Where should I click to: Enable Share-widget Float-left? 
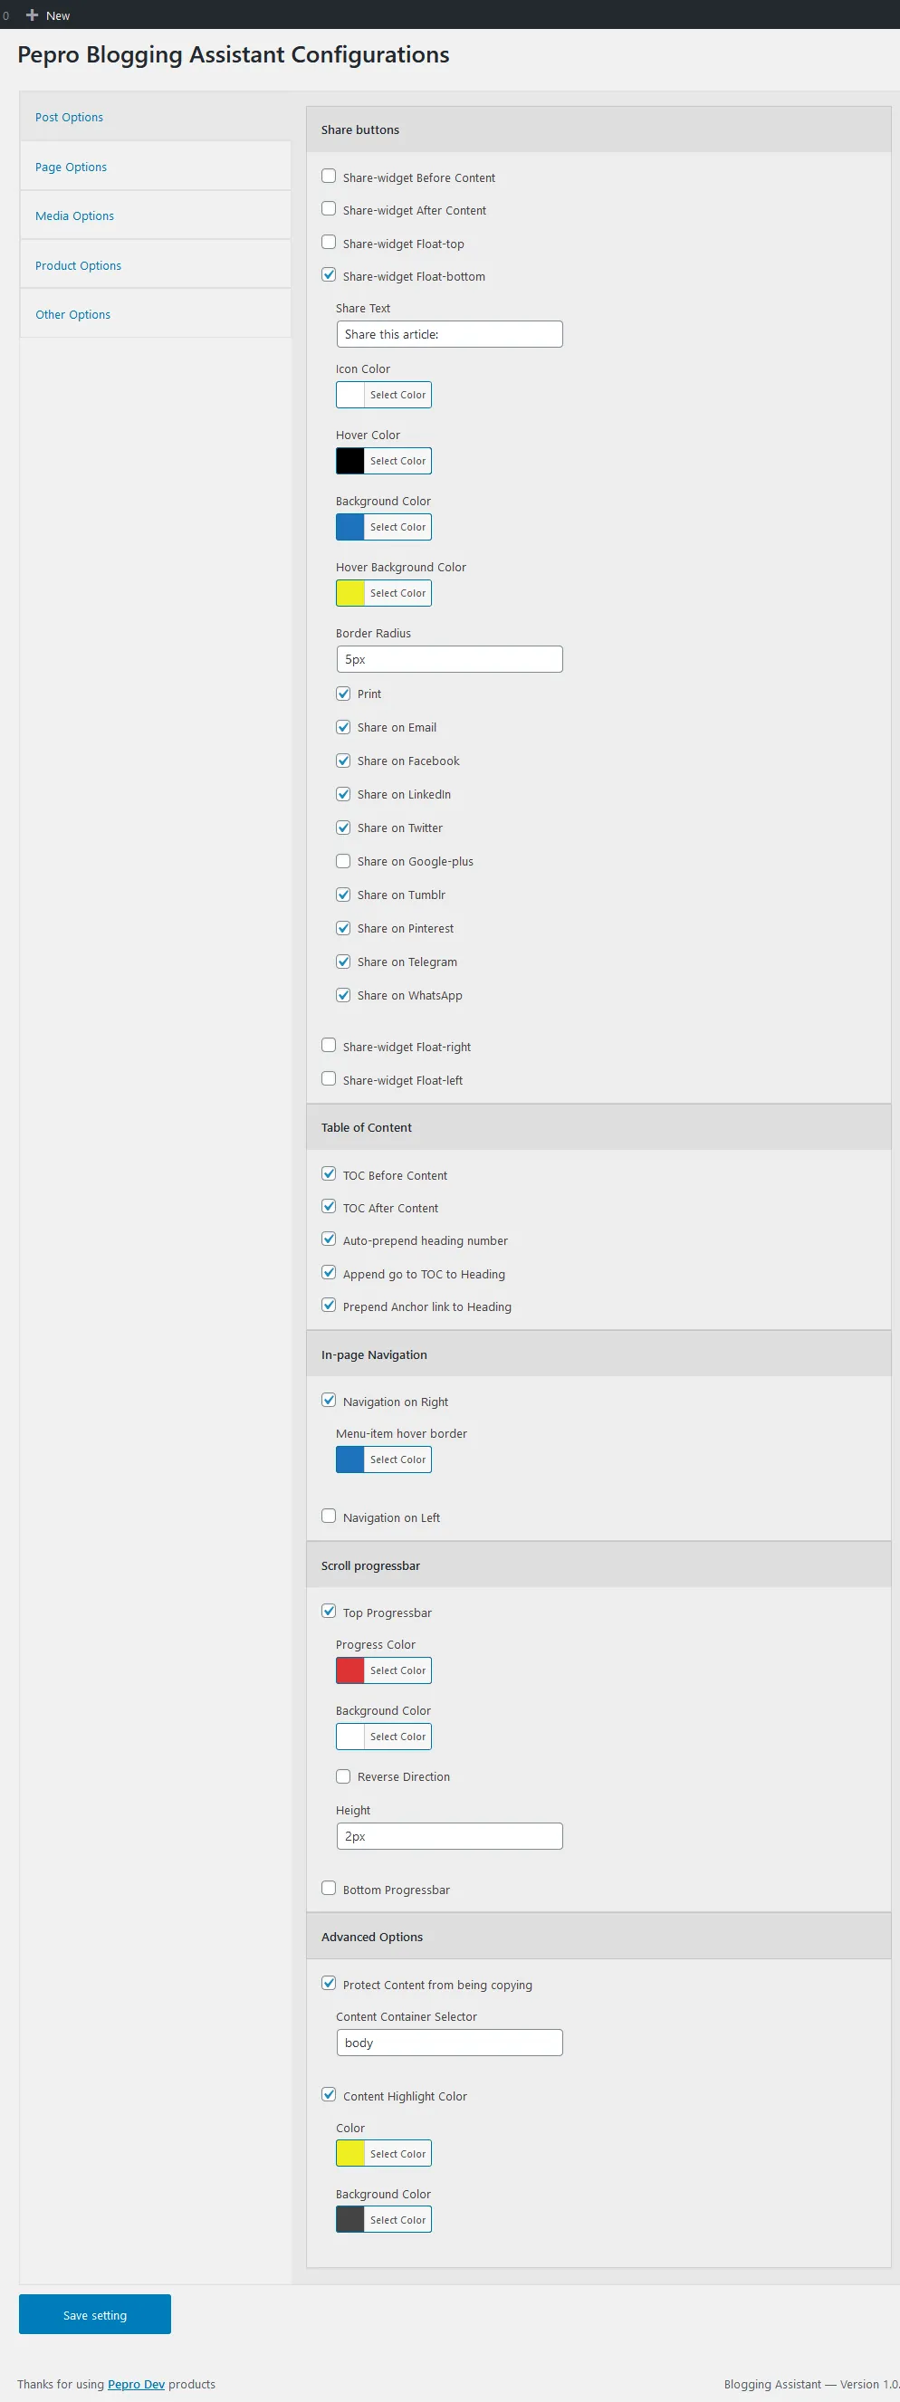pos(329,1079)
